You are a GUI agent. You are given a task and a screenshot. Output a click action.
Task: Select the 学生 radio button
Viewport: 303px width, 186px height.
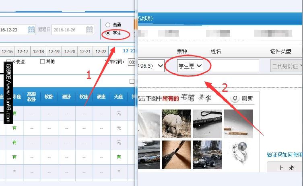coord(107,33)
